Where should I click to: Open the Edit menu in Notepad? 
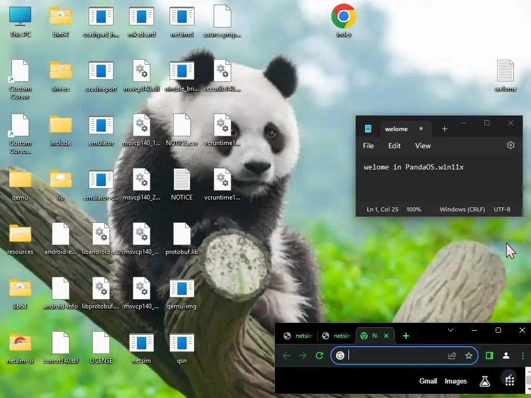[x=394, y=146]
